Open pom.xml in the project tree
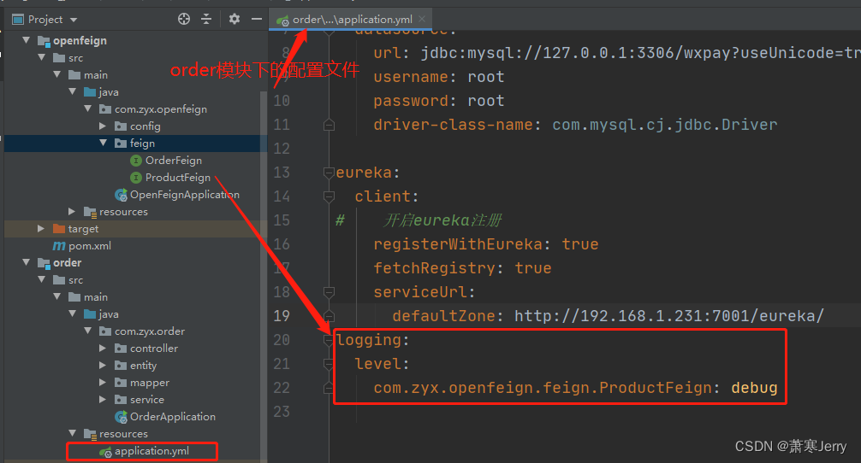Viewport: 861px width, 463px height. [x=90, y=246]
